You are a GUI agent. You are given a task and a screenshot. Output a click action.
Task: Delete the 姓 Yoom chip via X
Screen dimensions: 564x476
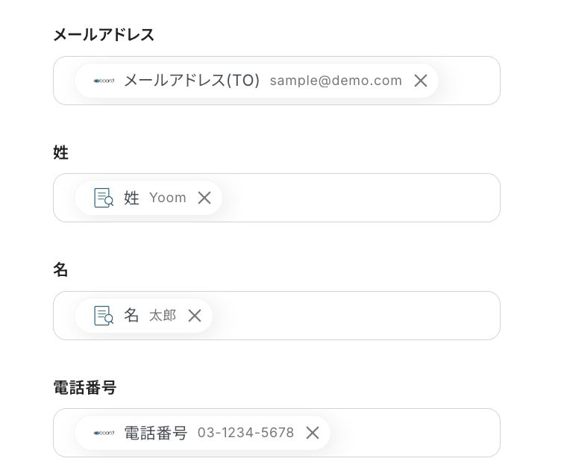pyautogui.click(x=204, y=198)
